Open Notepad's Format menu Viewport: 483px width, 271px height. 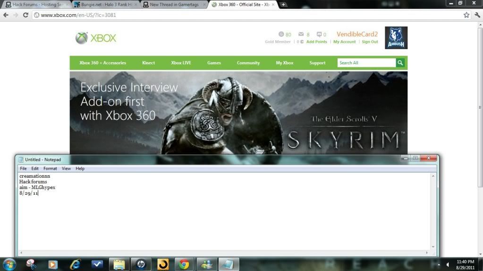tap(50, 169)
